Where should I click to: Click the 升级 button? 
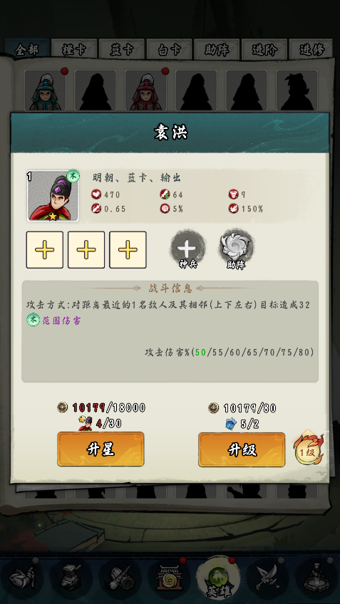pos(242,449)
